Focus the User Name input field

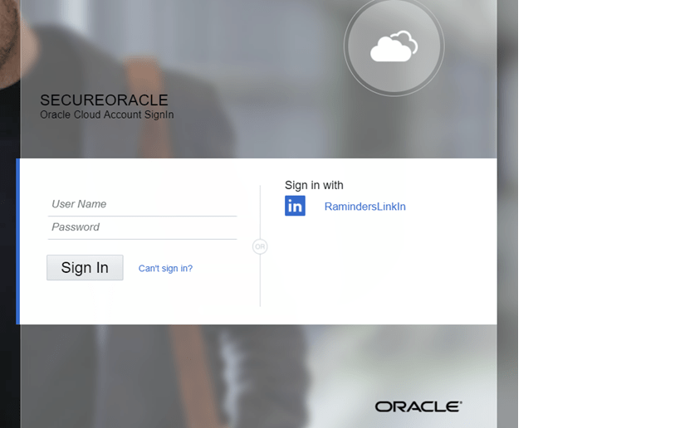point(142,204)
